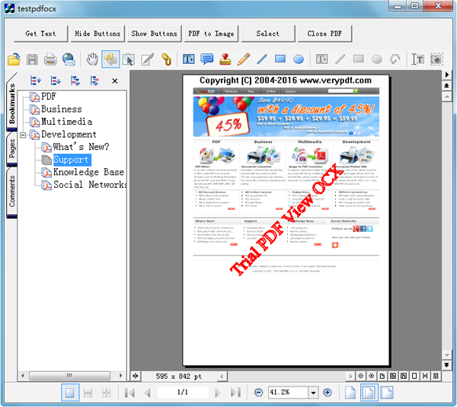Click first bookmark tree toolbar icon
Viewport: 457px width, 407px height.
point(36,81)
